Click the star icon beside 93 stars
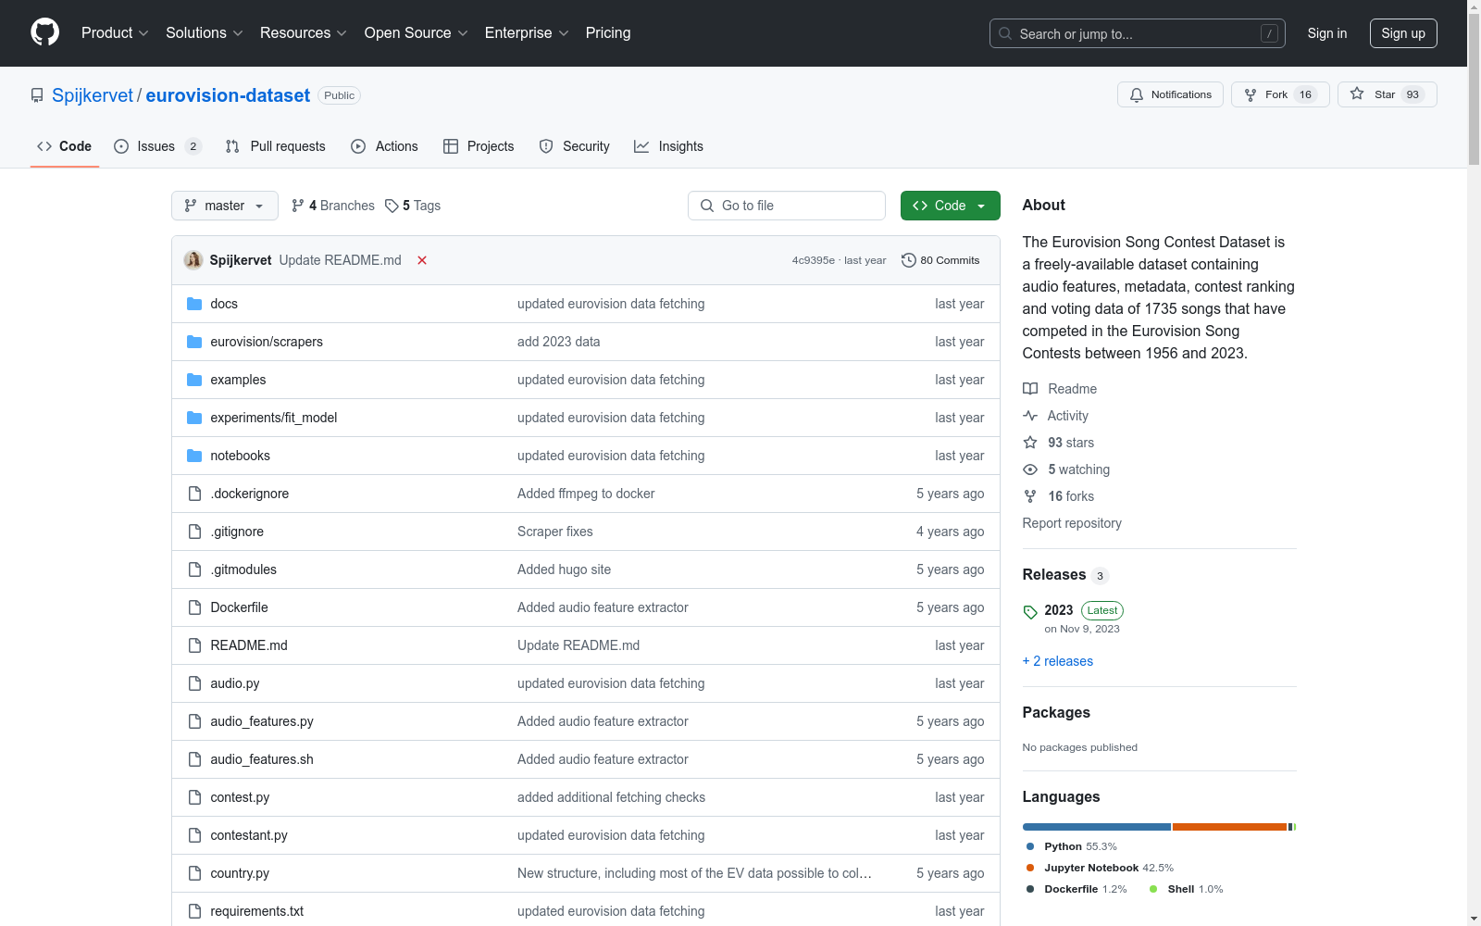Viewport: 1481px width, 926px height. click(x=1030, y=443)
